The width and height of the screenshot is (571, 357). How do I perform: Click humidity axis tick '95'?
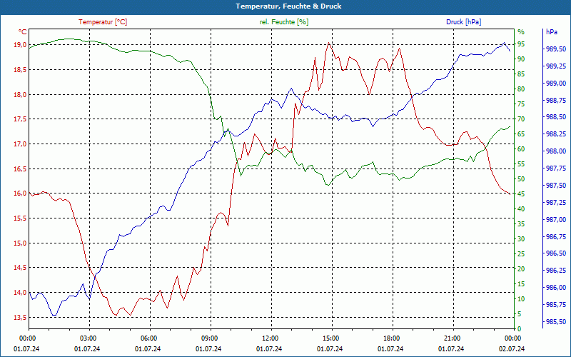tap(521, 44)
